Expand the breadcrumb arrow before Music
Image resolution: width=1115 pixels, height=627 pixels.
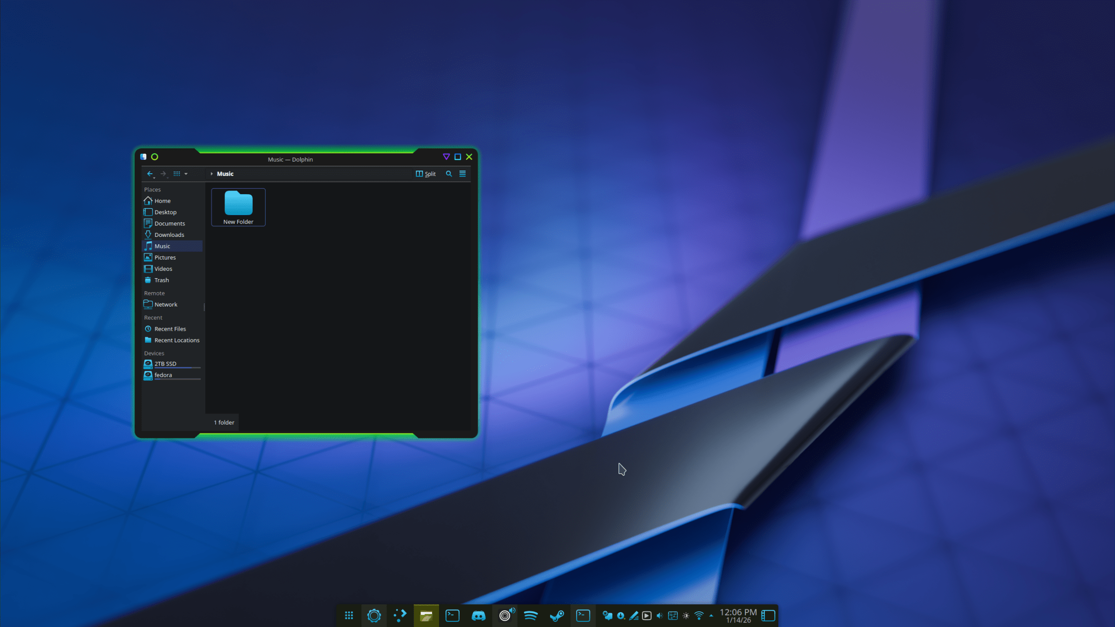point(211,174)
